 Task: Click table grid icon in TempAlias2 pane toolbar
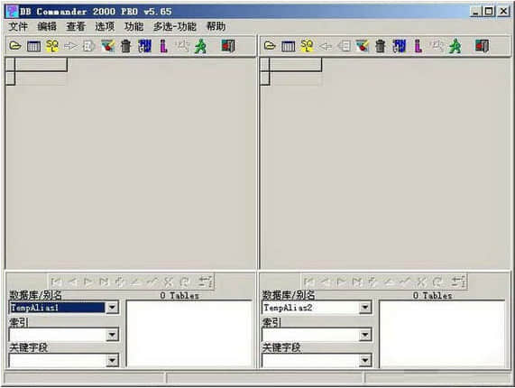click(288, 46)
